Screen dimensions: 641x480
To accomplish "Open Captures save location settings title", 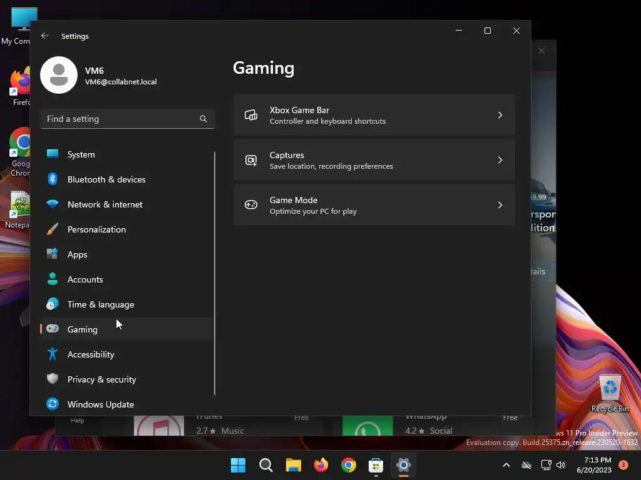I will click(x=287, y=155).
